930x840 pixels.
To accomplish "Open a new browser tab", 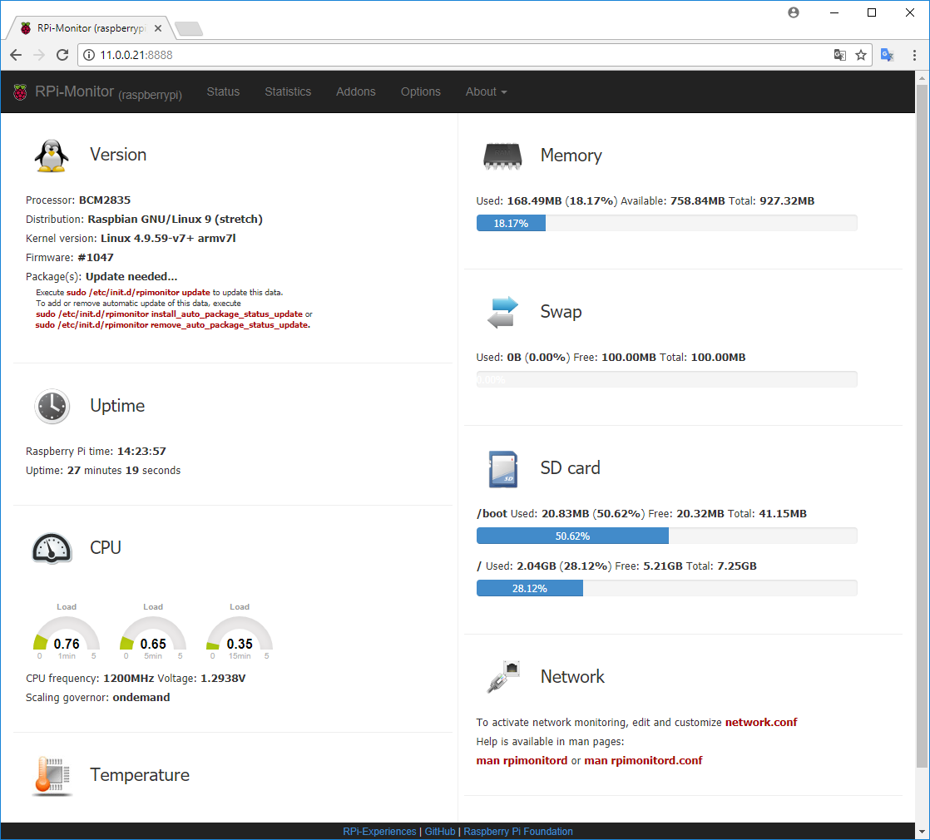I will tap(189, 28).
